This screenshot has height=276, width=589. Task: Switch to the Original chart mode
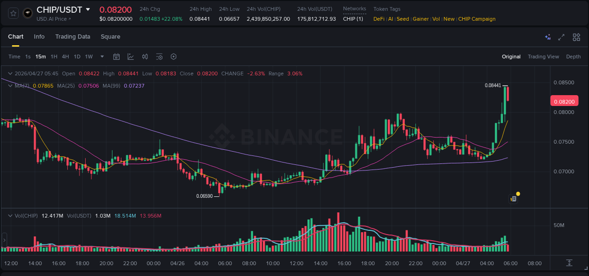tap(511, 57)
